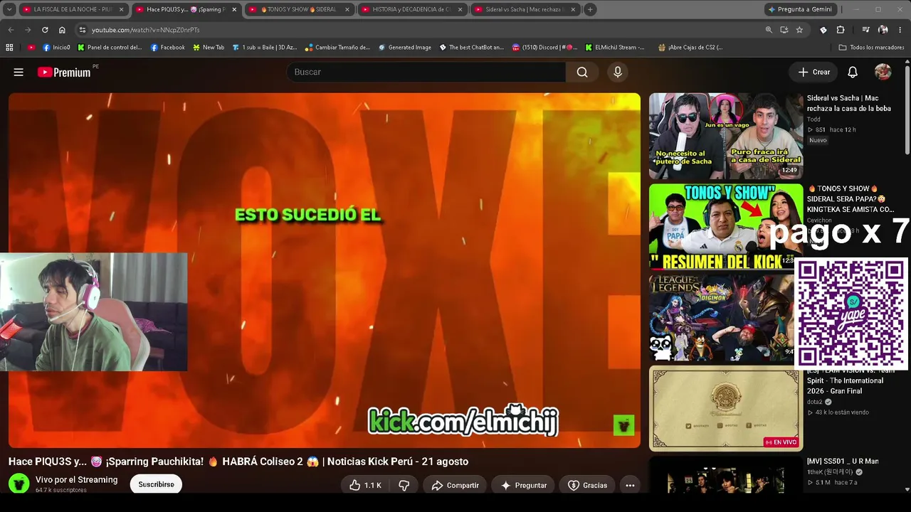The width and height of the screenshot is (911, 512).
Task: Open the Discord bookmark
Action: coord(544,48)
